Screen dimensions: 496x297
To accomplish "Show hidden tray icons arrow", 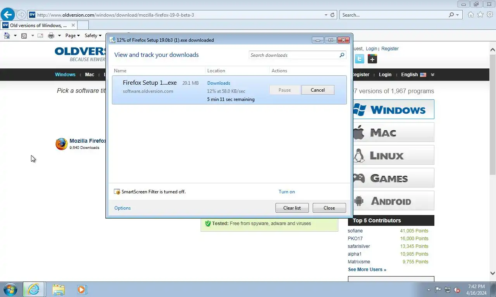I will pyautogui.click(x=429, y=289).
